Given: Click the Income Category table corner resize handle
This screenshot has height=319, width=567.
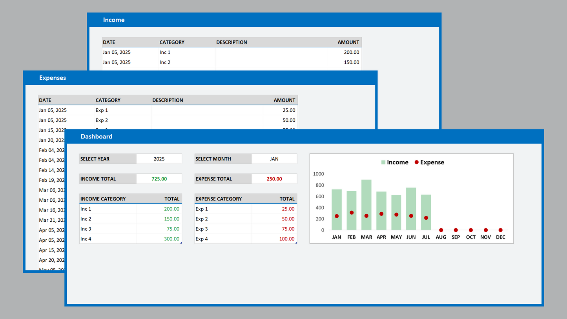Looking at the screenshot, I should [x=181, y=243].
